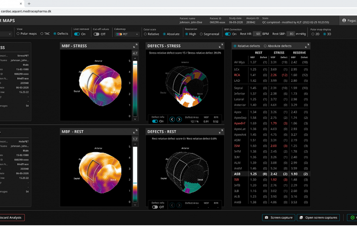The image size is (357, 234).
Task: Click the rest defects 3D heart model
Action: point(187,173)
